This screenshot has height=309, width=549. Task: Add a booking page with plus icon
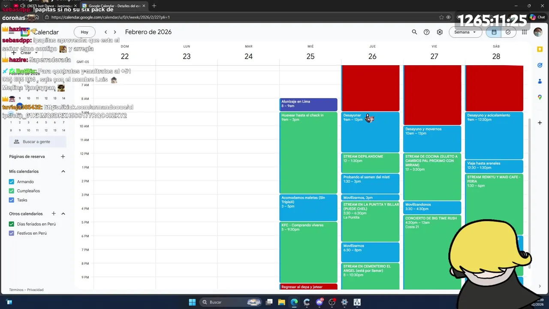point(63,157)
